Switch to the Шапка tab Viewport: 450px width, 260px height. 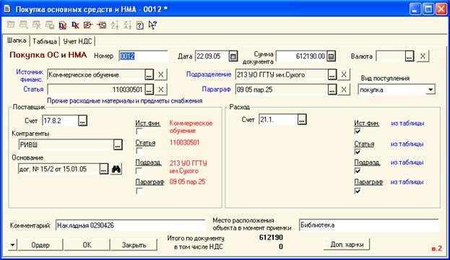(17, 40)
